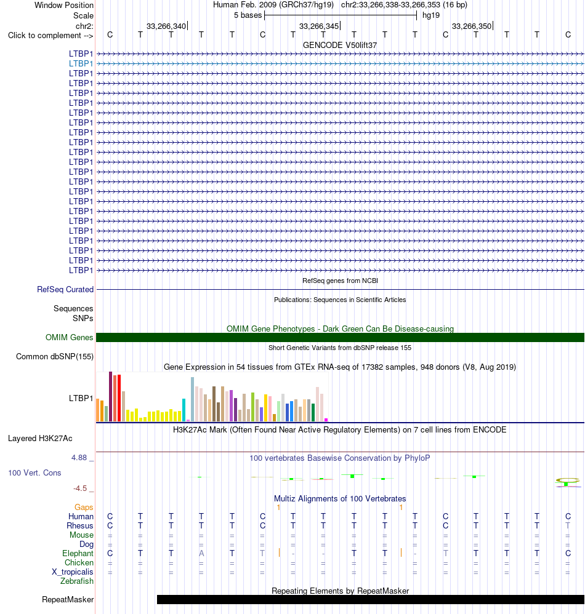Open the 'OMIM Gene Phenotypes' track title
585x614 pixels.
point(340,329)
